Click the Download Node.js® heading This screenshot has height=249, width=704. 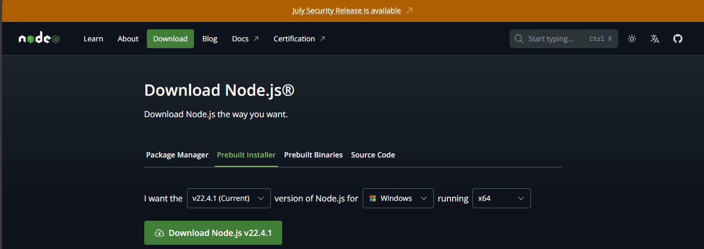(x=220, y=90)
